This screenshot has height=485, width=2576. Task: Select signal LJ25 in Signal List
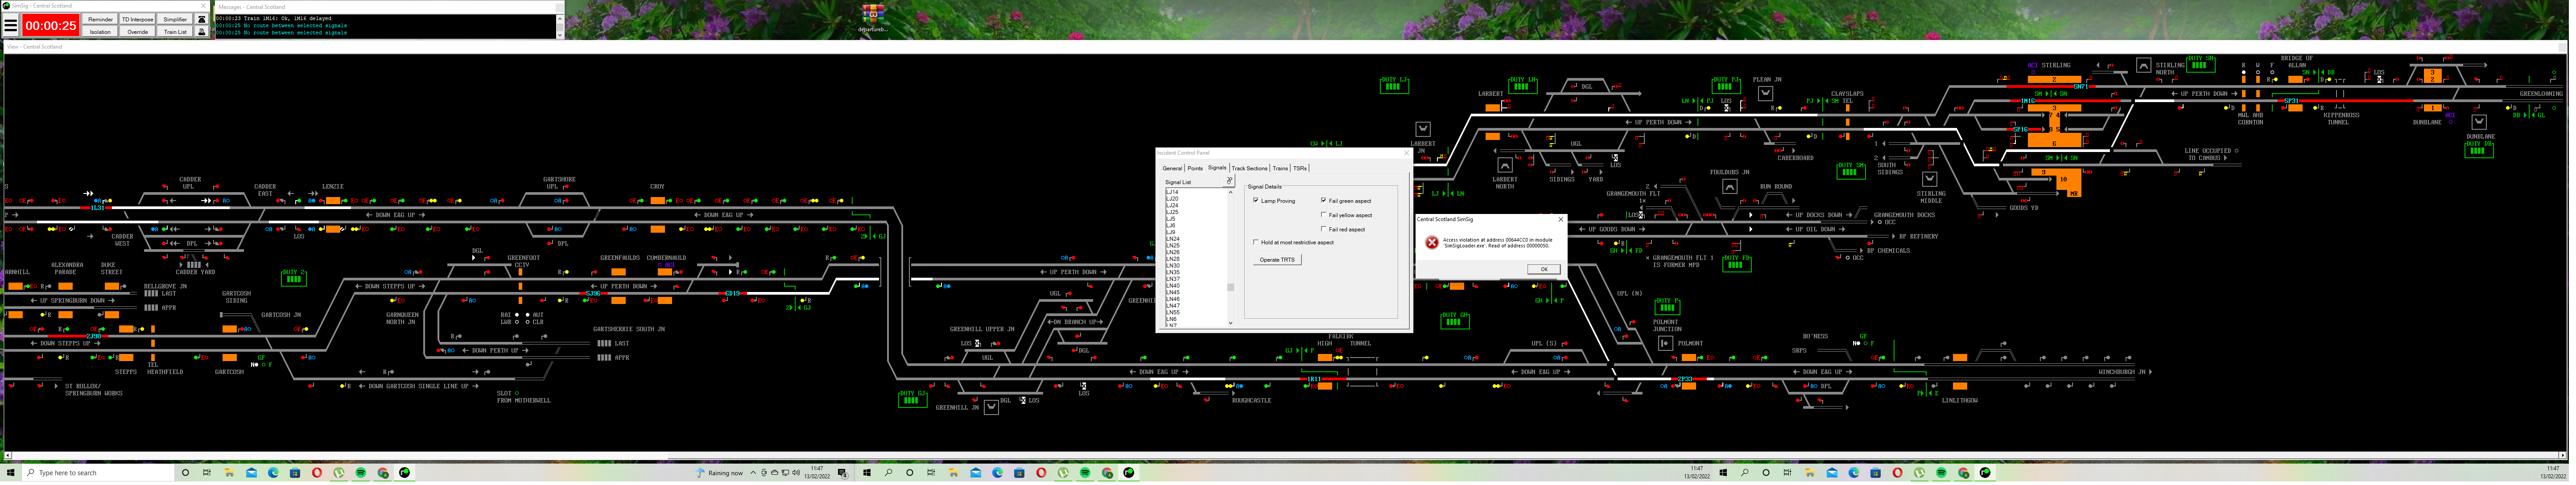pos(1172,212)
